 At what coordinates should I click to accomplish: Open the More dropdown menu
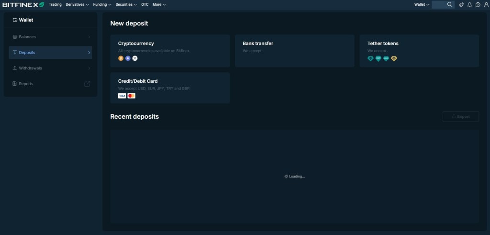pyautogui.click(x=159, y=5)
